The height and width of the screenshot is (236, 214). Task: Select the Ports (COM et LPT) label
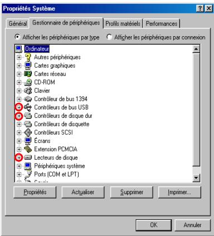pyautogui.click(x=57, y=174)
